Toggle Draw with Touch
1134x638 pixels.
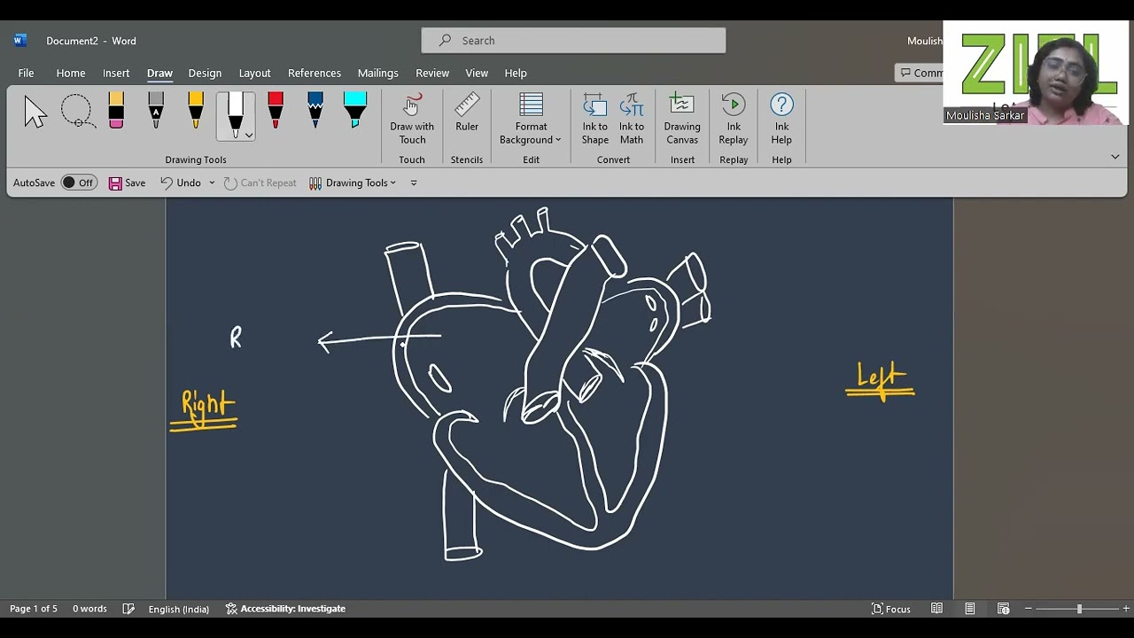click(412, 120)
